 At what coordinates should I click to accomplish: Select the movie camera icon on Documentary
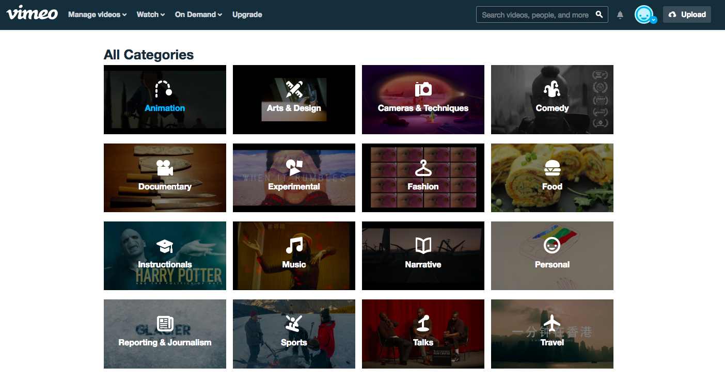click(x=165, y=167)
